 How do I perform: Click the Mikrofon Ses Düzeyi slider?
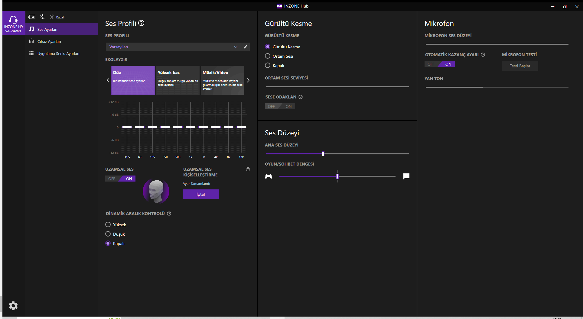[x=497, y=44]
